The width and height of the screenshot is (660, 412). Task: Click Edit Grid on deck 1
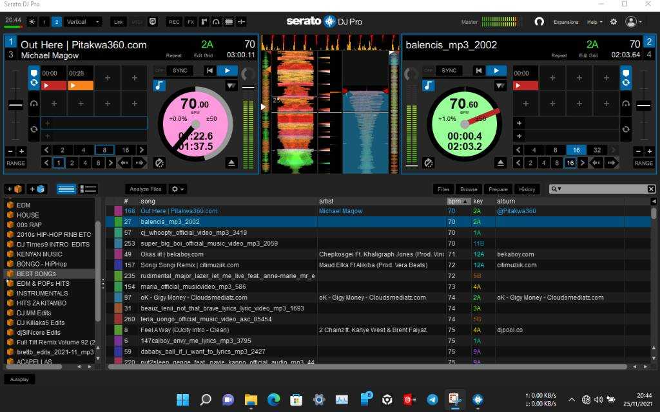[x=203, y=55]
